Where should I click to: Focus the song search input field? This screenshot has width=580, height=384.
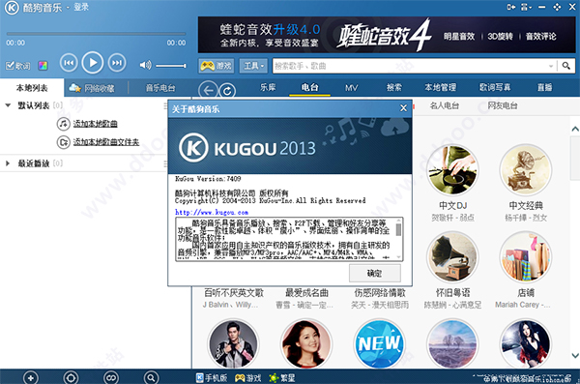[410, 66]
